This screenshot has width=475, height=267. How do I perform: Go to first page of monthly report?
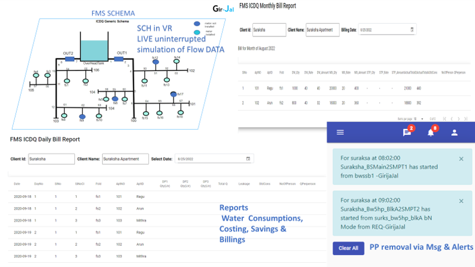pos(444,119)
